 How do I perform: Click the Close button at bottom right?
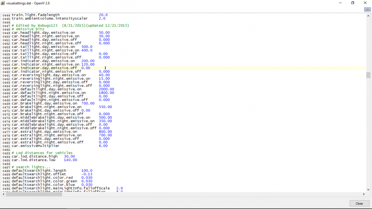[x=359, y=203]
